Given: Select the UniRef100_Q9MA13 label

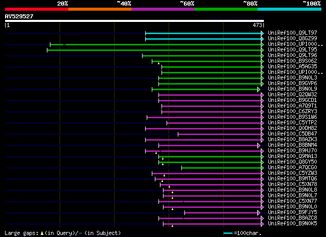Looking at the screenshot, I should tap(292, 156).
